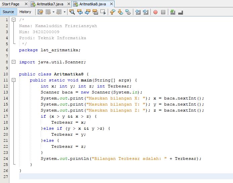This screenshot has width=233, height=183.
Task: Click the Shift Line Right icon
Action: coord(146,12)
